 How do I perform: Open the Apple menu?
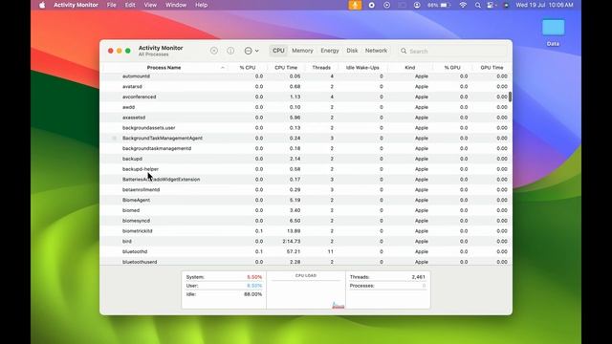[42, 5]
